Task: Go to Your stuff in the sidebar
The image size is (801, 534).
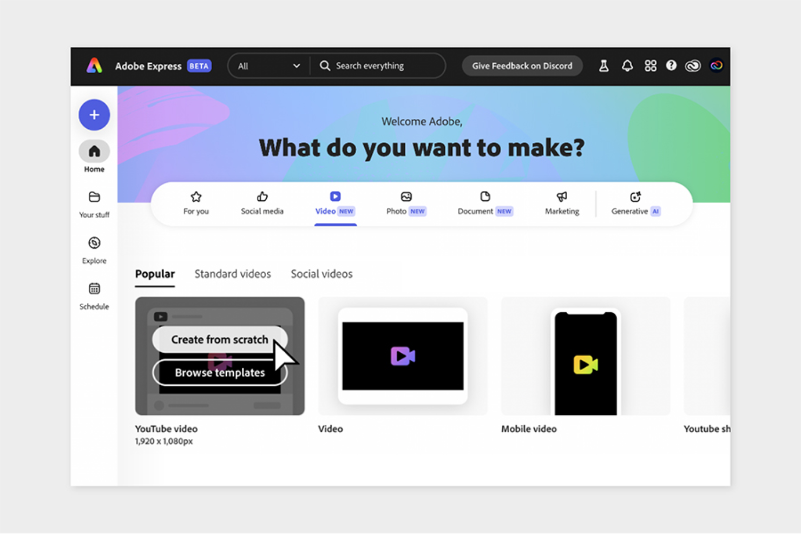Action: pyautogui.click(x=94, y=204)
